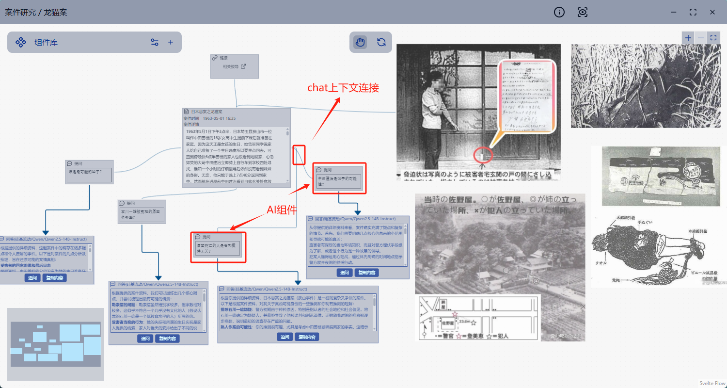The height and width of the screenshot is (388, 727).
Task: Click chat icon on the 和案件无关 question node
Action: tap(198, 237)
